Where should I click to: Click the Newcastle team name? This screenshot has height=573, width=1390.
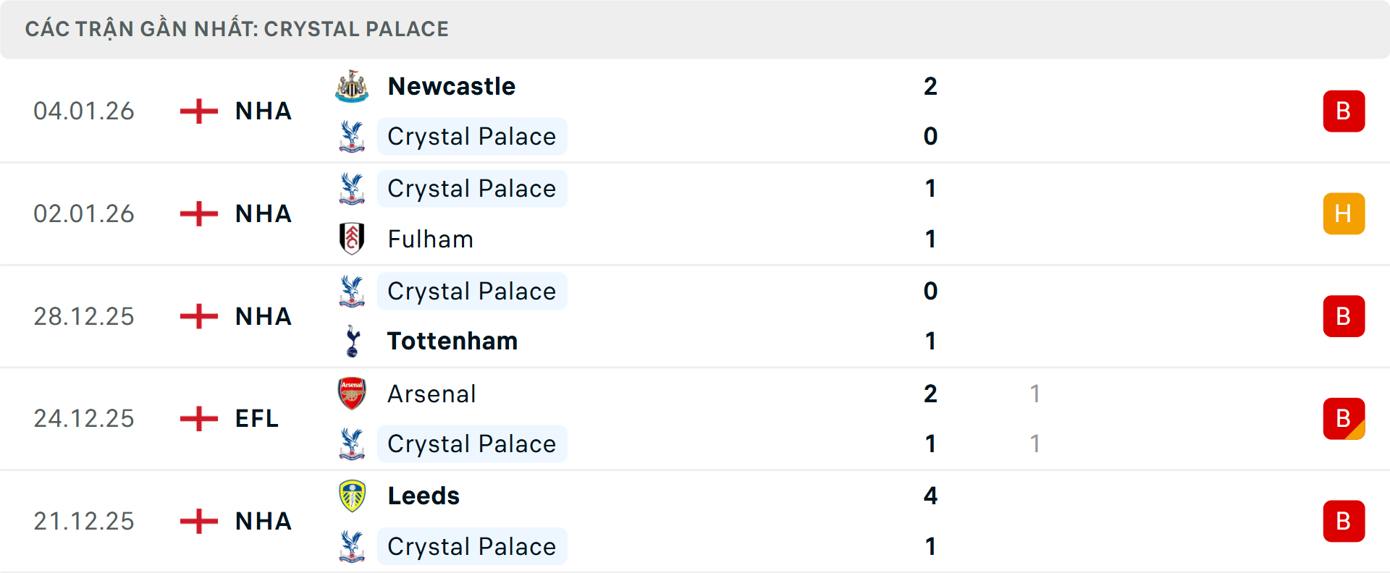click(451, 85)
